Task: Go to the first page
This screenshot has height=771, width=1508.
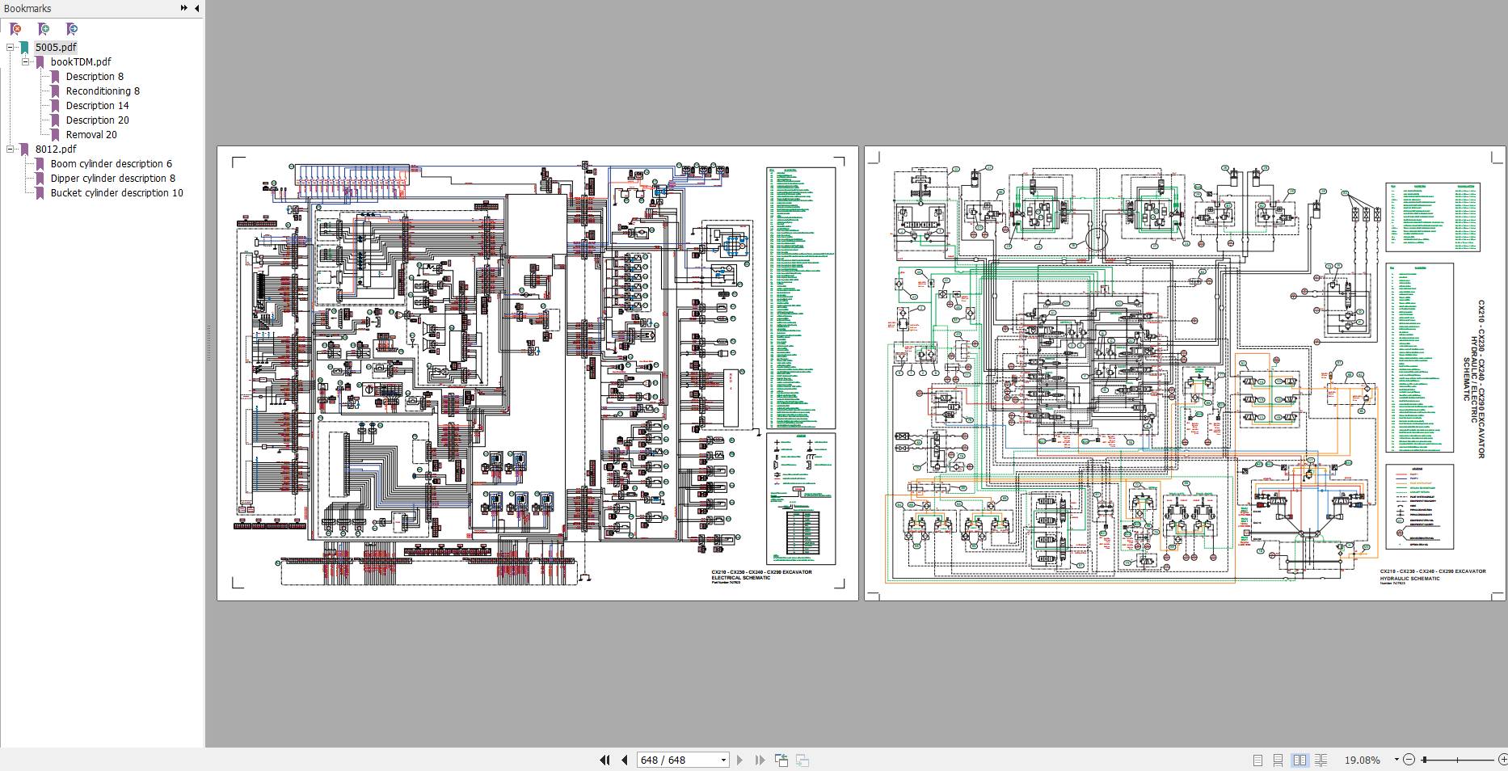Action: pos(604,760)
